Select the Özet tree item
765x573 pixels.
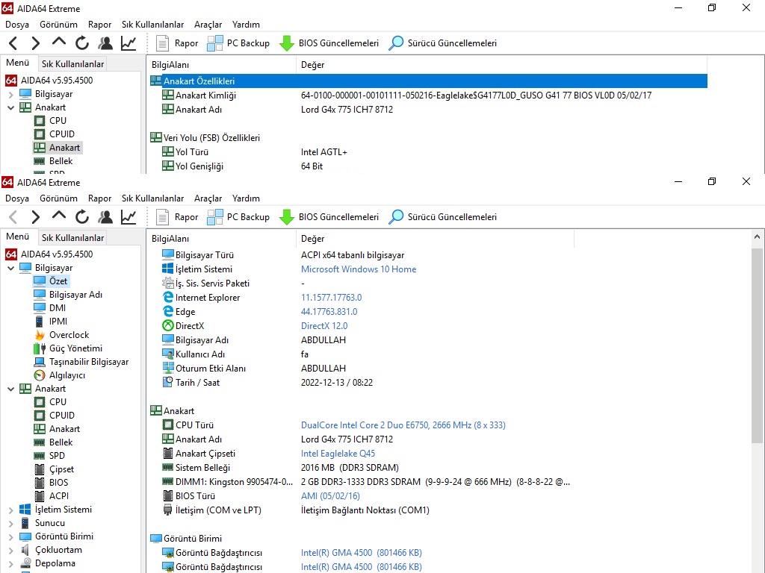[58, 281]
